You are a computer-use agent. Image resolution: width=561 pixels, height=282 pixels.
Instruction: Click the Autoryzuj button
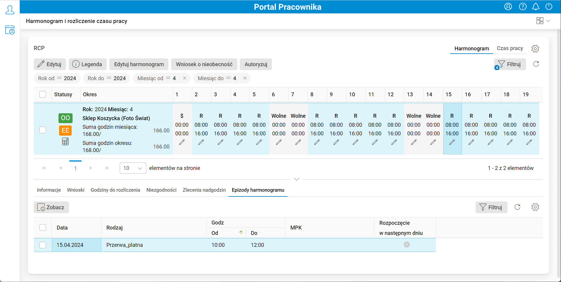pyautogui.click(x=256, y=64)
